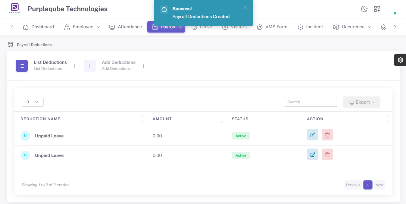Screen dimensions: 406x204
Task: Click first row Unpaid Leave name
Action: [x=49, y=136]
